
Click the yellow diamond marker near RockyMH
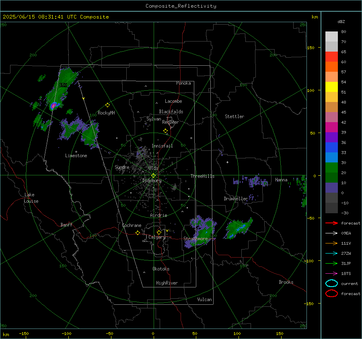(107, 105)
